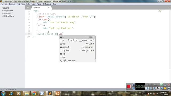Open the Preferences menu
The width and height of the screenshot is (171, 96).
pyautogui.click(x=47, y=4)
